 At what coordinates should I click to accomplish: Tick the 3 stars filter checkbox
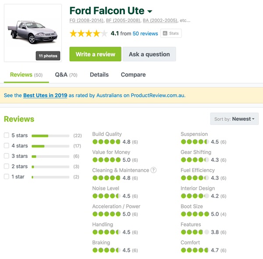click(7, 156)
